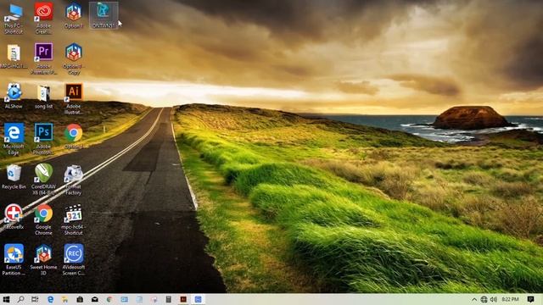Show hidden system tray icons

pyautogui.click(x=474, y=299)
